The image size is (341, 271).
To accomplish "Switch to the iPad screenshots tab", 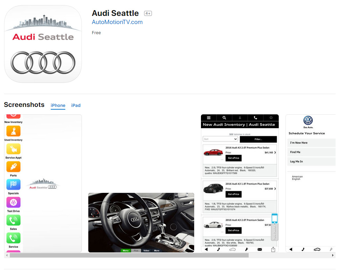I will tap(76, 105).
